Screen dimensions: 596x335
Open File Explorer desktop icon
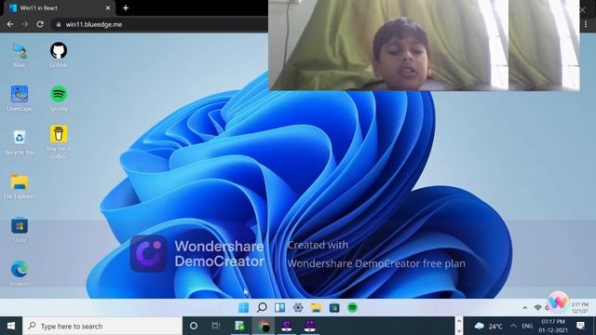(x=20, y=186)
